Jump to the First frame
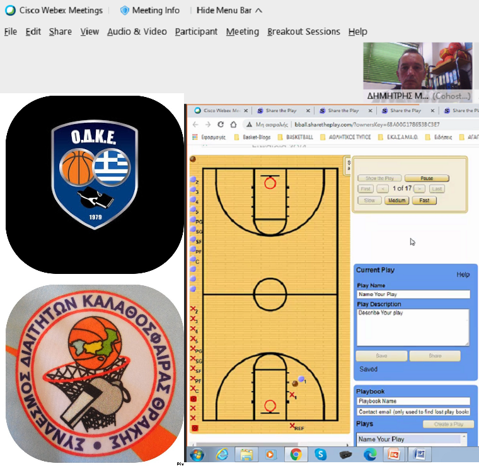The height and width of the screenshot is (466, 479). coord(366,189)
